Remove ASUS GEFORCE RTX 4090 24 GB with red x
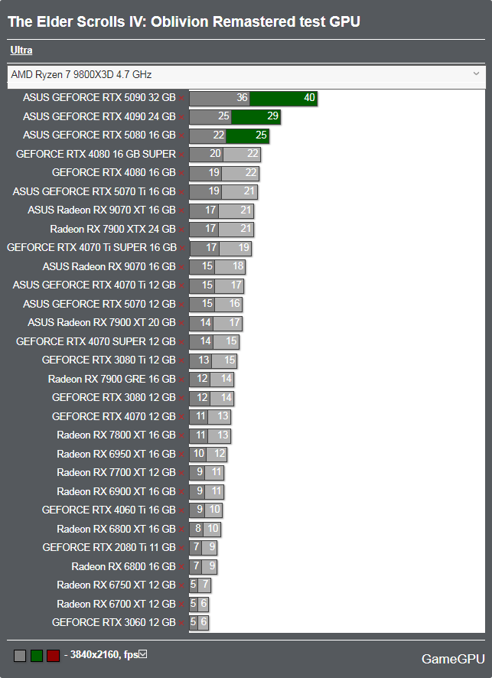 [x=181, y=117]
